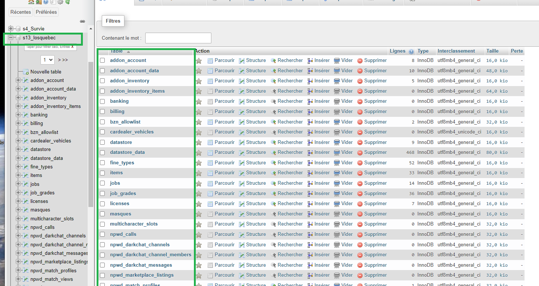Check the addon_account table checkbox
Viewport: 539px width, 286px height.
point(102,60)
